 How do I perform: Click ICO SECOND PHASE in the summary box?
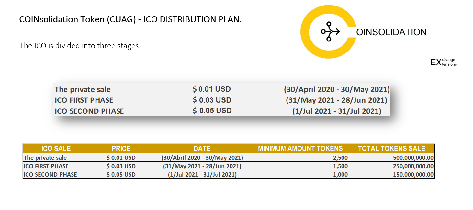pyautogui.click(x=89, y=111)
